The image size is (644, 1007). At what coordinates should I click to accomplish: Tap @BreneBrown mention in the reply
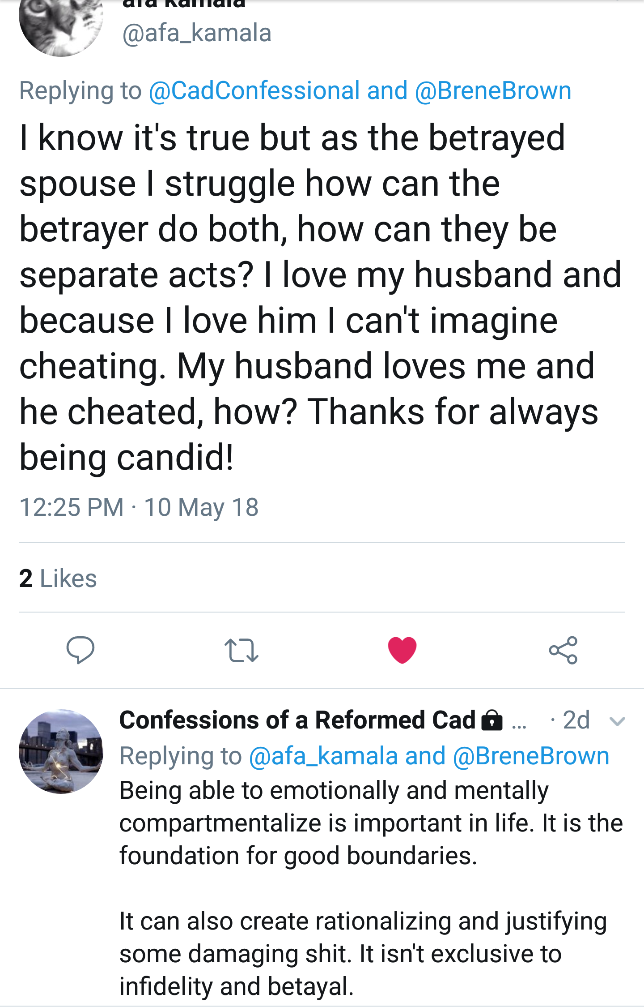531,756
